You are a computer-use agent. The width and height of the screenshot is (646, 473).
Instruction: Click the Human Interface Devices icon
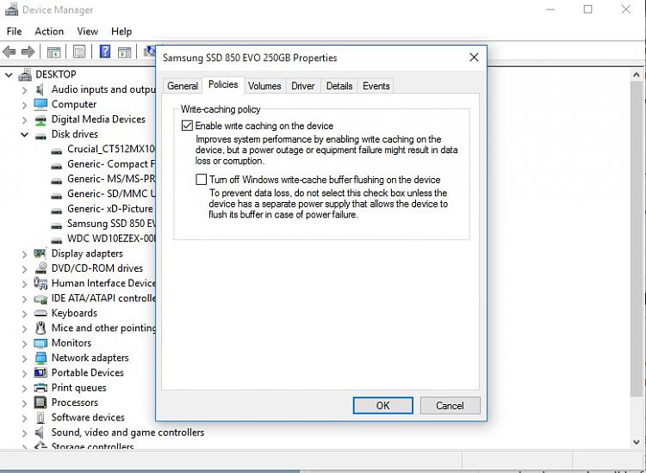point(40,284)
